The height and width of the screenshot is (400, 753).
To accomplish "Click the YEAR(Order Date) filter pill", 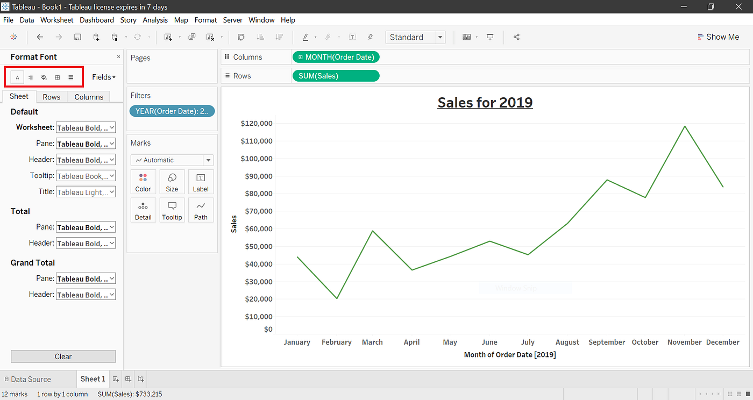I will tap(172, 111).
